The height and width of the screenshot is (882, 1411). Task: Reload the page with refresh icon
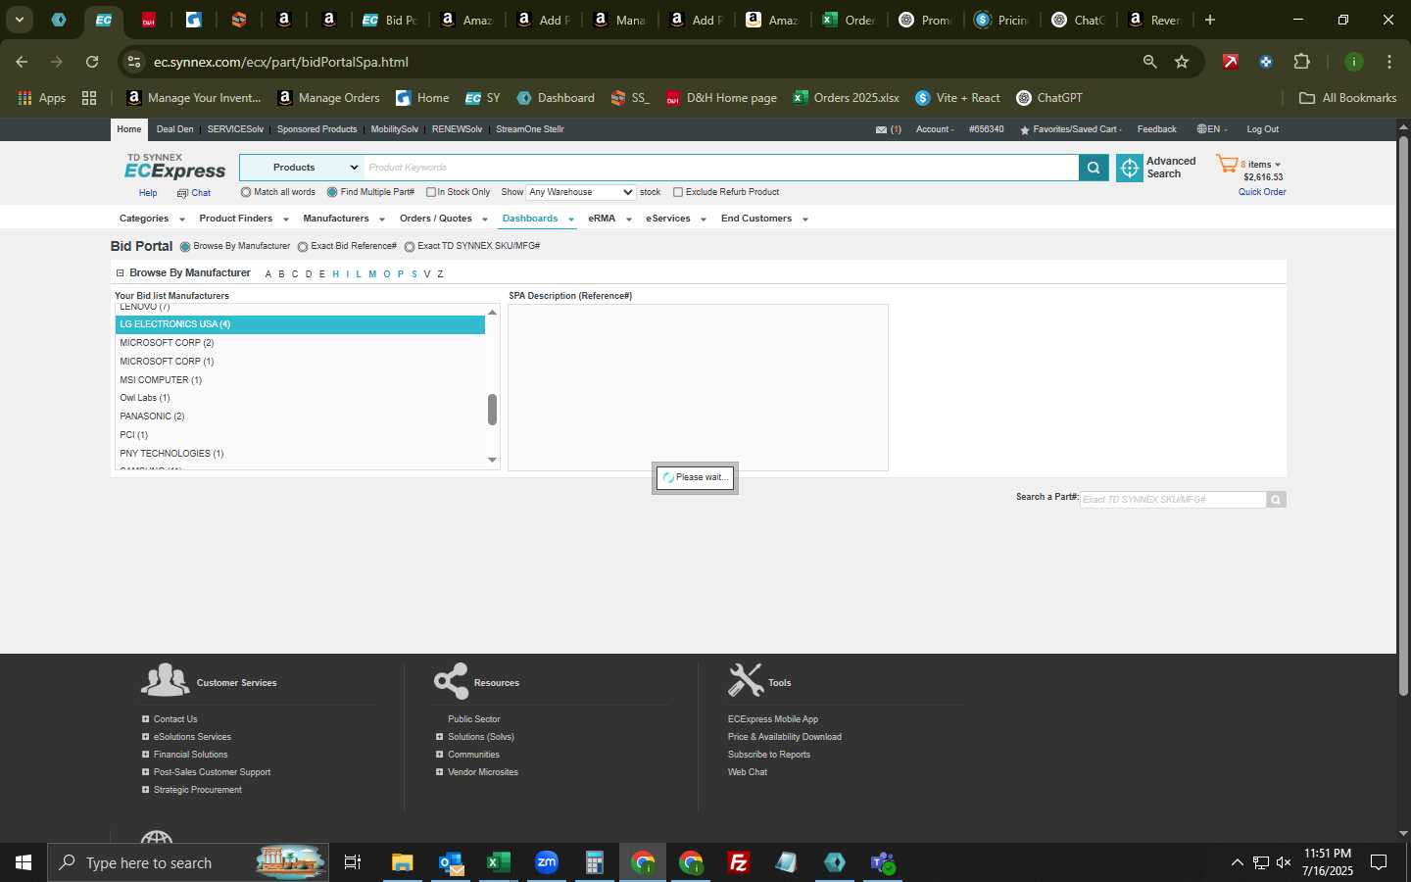point(92,62)
